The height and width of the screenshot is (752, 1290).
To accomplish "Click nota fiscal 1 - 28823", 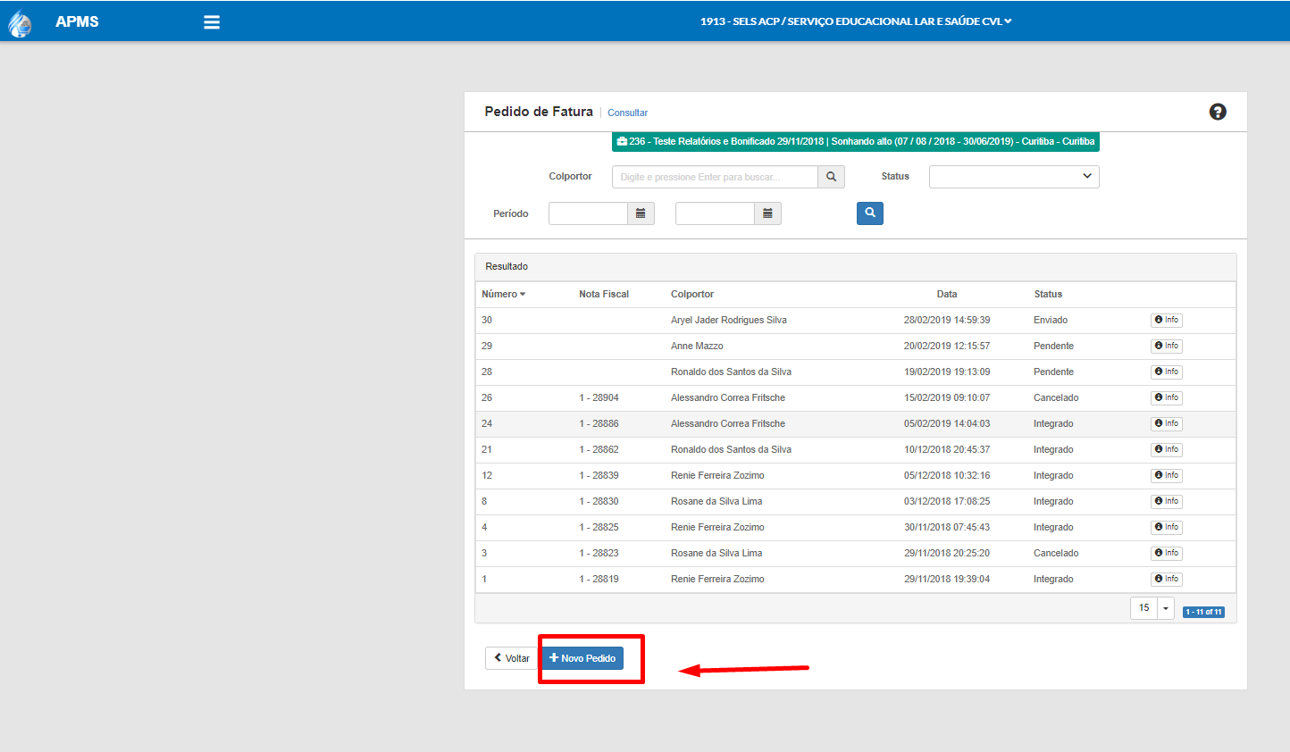I will [x=599, y=553].
